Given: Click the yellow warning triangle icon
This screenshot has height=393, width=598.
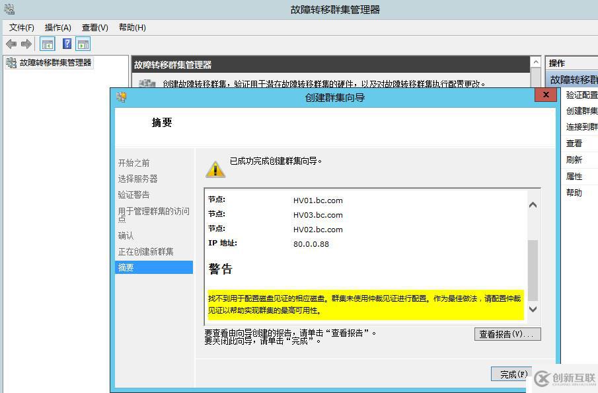Looking at the screenshot, I should (215, 169).
